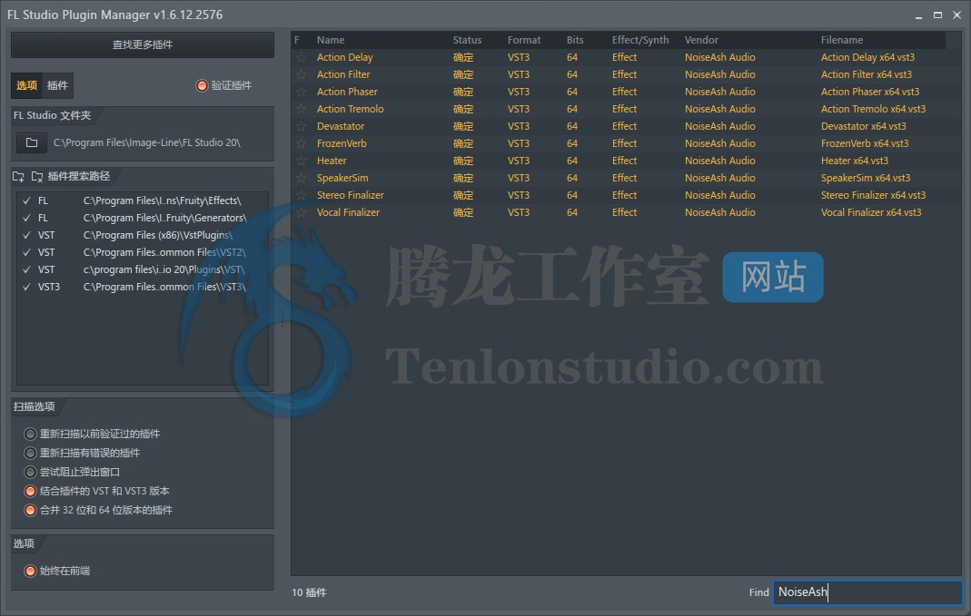Viewport: 971px width, 616px height.
Task: Toggle 始终在前端 option
Action: tap(30, 571)
